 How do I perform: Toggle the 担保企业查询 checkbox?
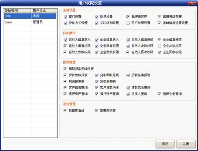[x=159, y=94]
